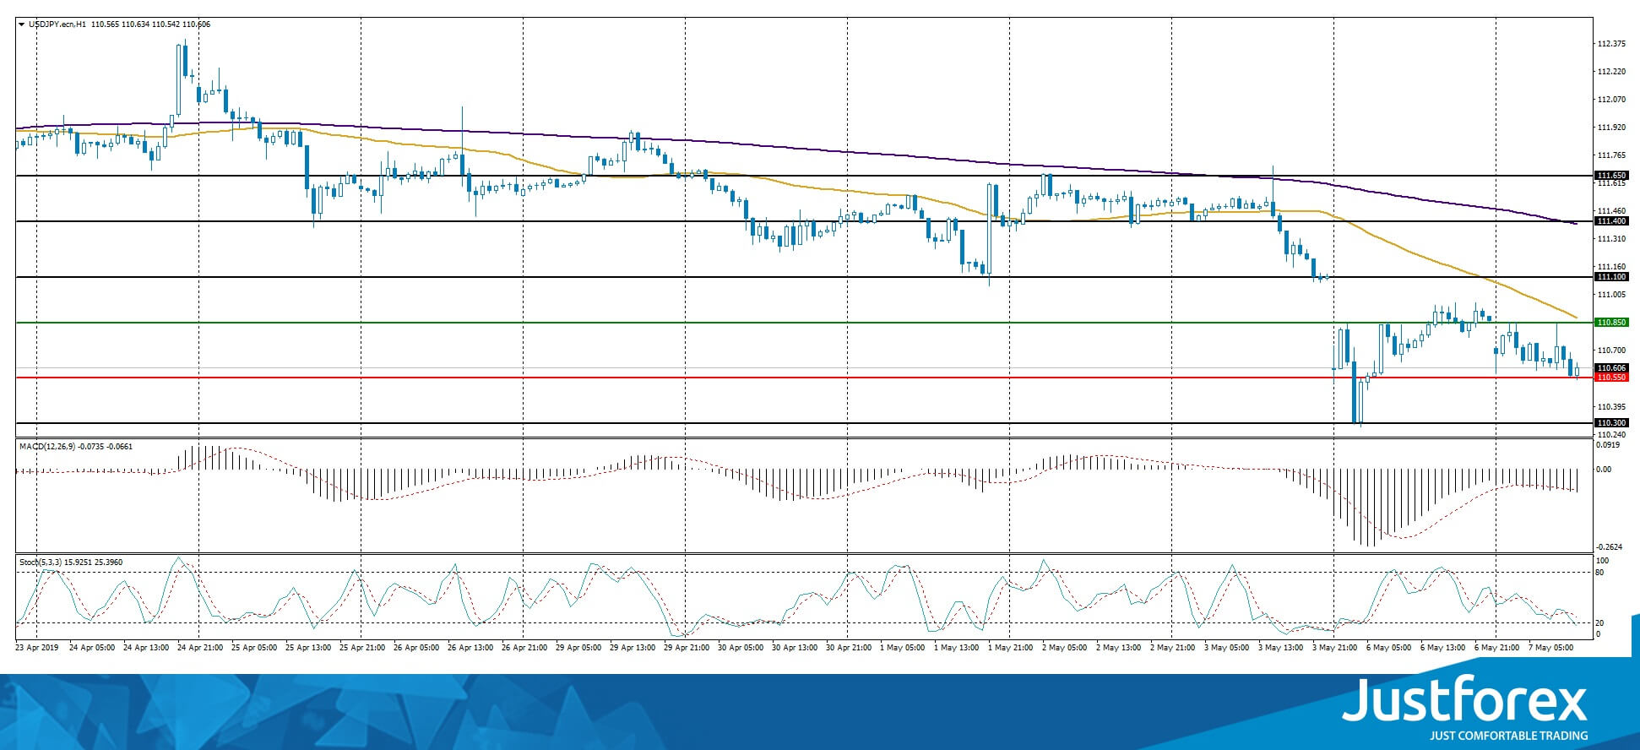
Task: Click the 111.765 value on the price axis
Action: [x=1611, y=155]
